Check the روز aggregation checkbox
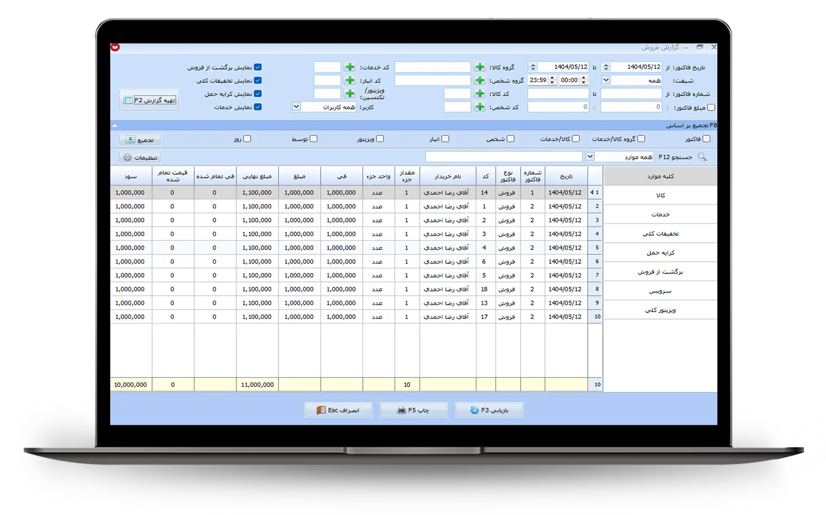Viewport: 826px width, 515px height. tap(247, 139)
